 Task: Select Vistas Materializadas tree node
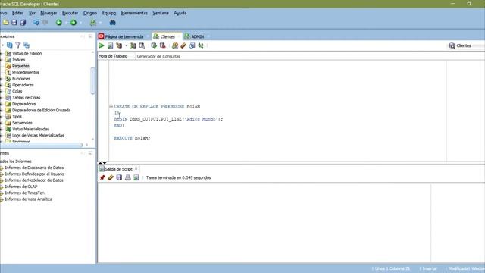point(30,129)
